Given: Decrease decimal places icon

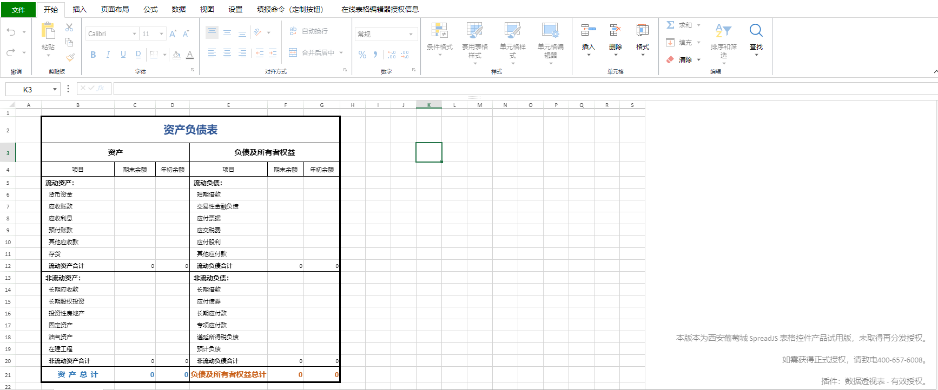Looking at the screenshot, I should tap(405, 55).
